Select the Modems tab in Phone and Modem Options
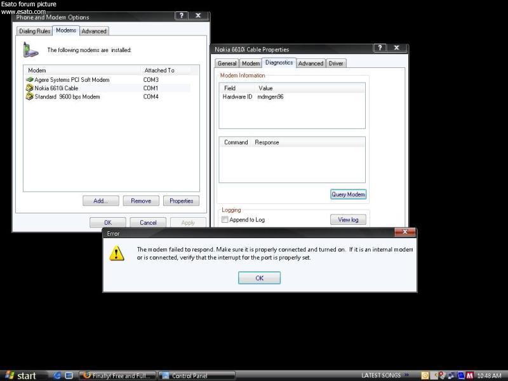Image resolution: width=508 pixels, height=381 pixels. click(66, 30)
